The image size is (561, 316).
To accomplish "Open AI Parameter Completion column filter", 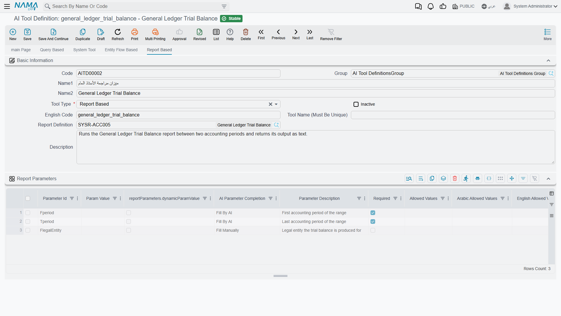I will click(x=271, y=198).
